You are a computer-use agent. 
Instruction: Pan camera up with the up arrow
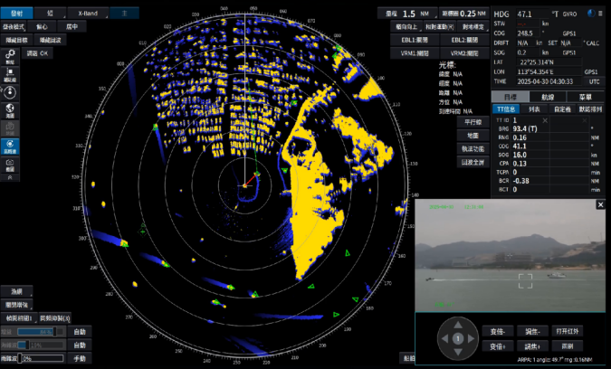click(458, 325)
